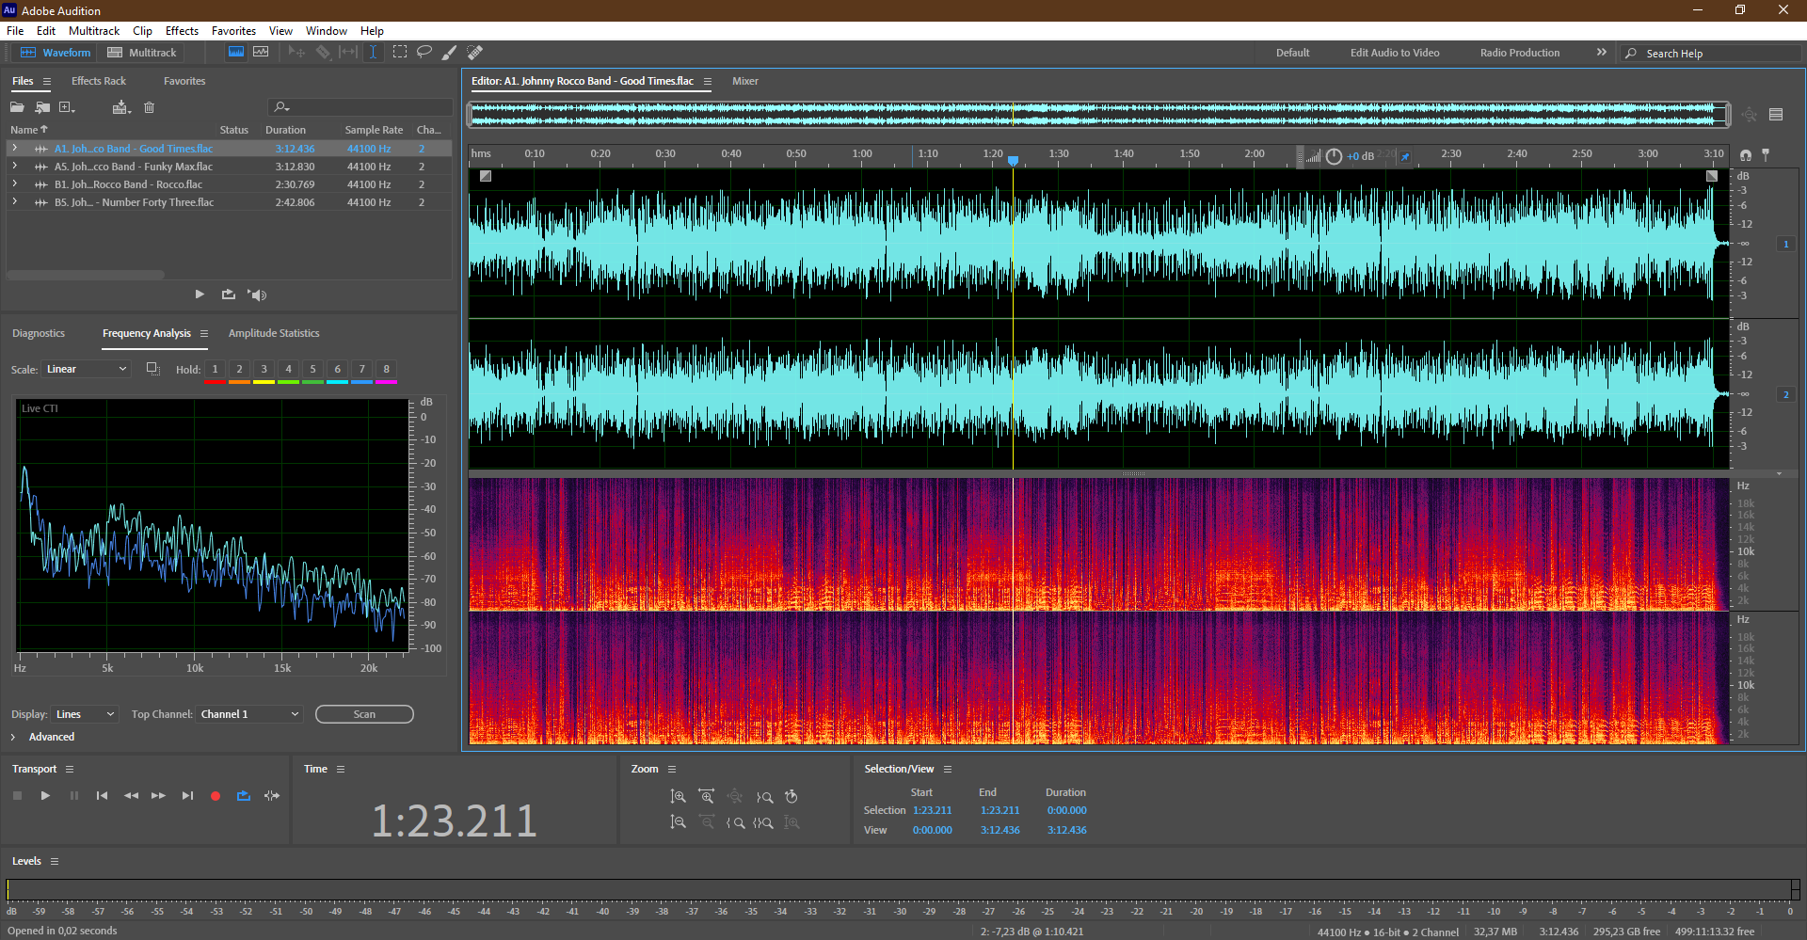Expand the Good Times.flac file row
This screenshot has height=940, width=1807.
click(14, 149)
